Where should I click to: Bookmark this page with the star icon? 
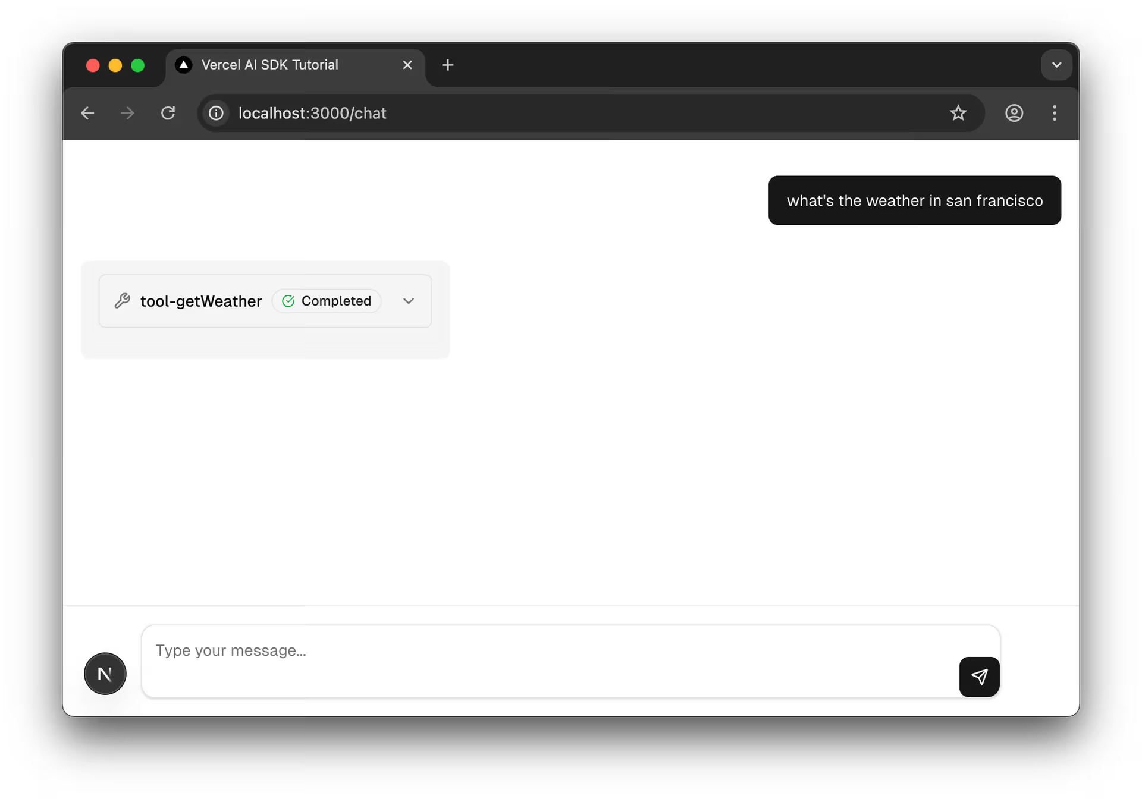click(x=958, y=113)
